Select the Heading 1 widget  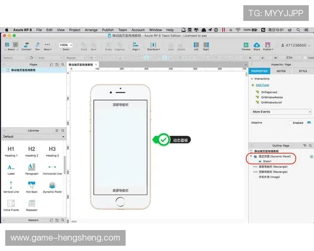click(11, 152)
